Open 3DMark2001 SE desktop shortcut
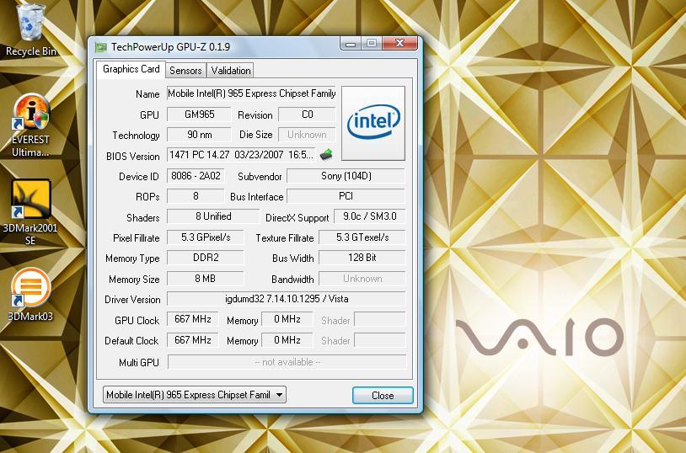Viewport: 686px width, 453px height. point(30,212)
